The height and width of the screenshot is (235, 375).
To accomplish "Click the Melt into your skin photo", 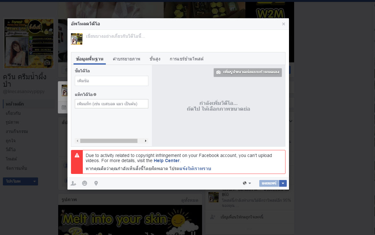I will [x=130, y=220].
